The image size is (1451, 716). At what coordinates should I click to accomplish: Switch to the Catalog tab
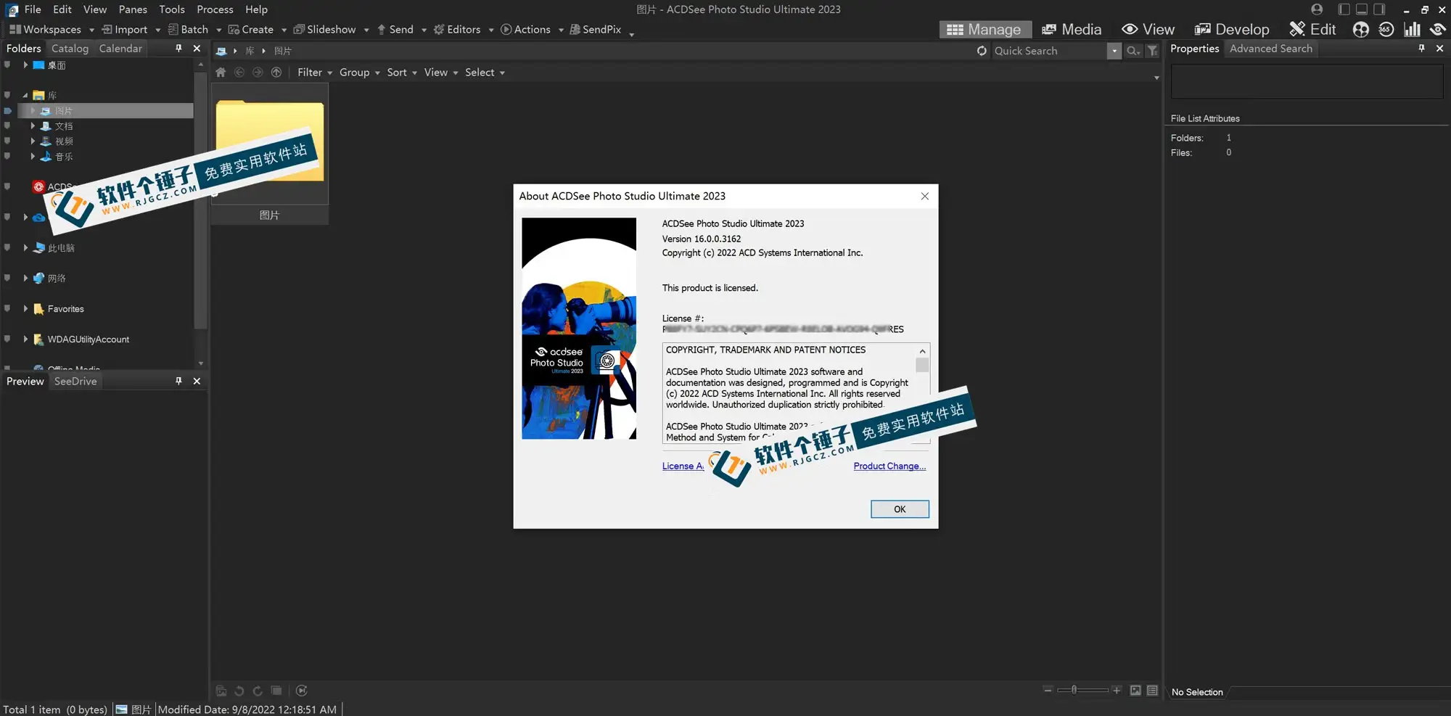(x=70, y=48)
